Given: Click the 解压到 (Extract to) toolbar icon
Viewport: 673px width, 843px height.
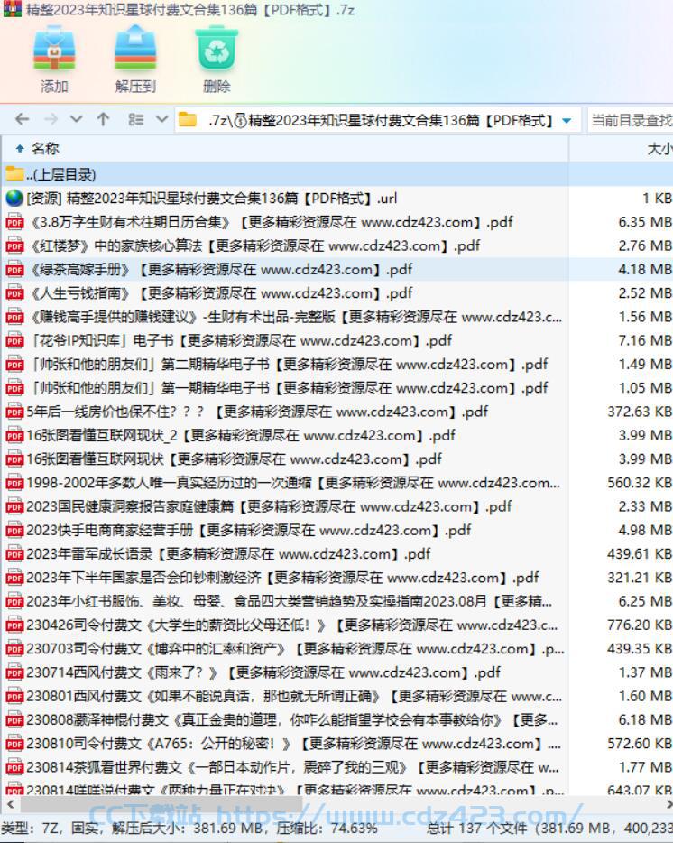Looking at the screenshot, I should coord(135,49).
